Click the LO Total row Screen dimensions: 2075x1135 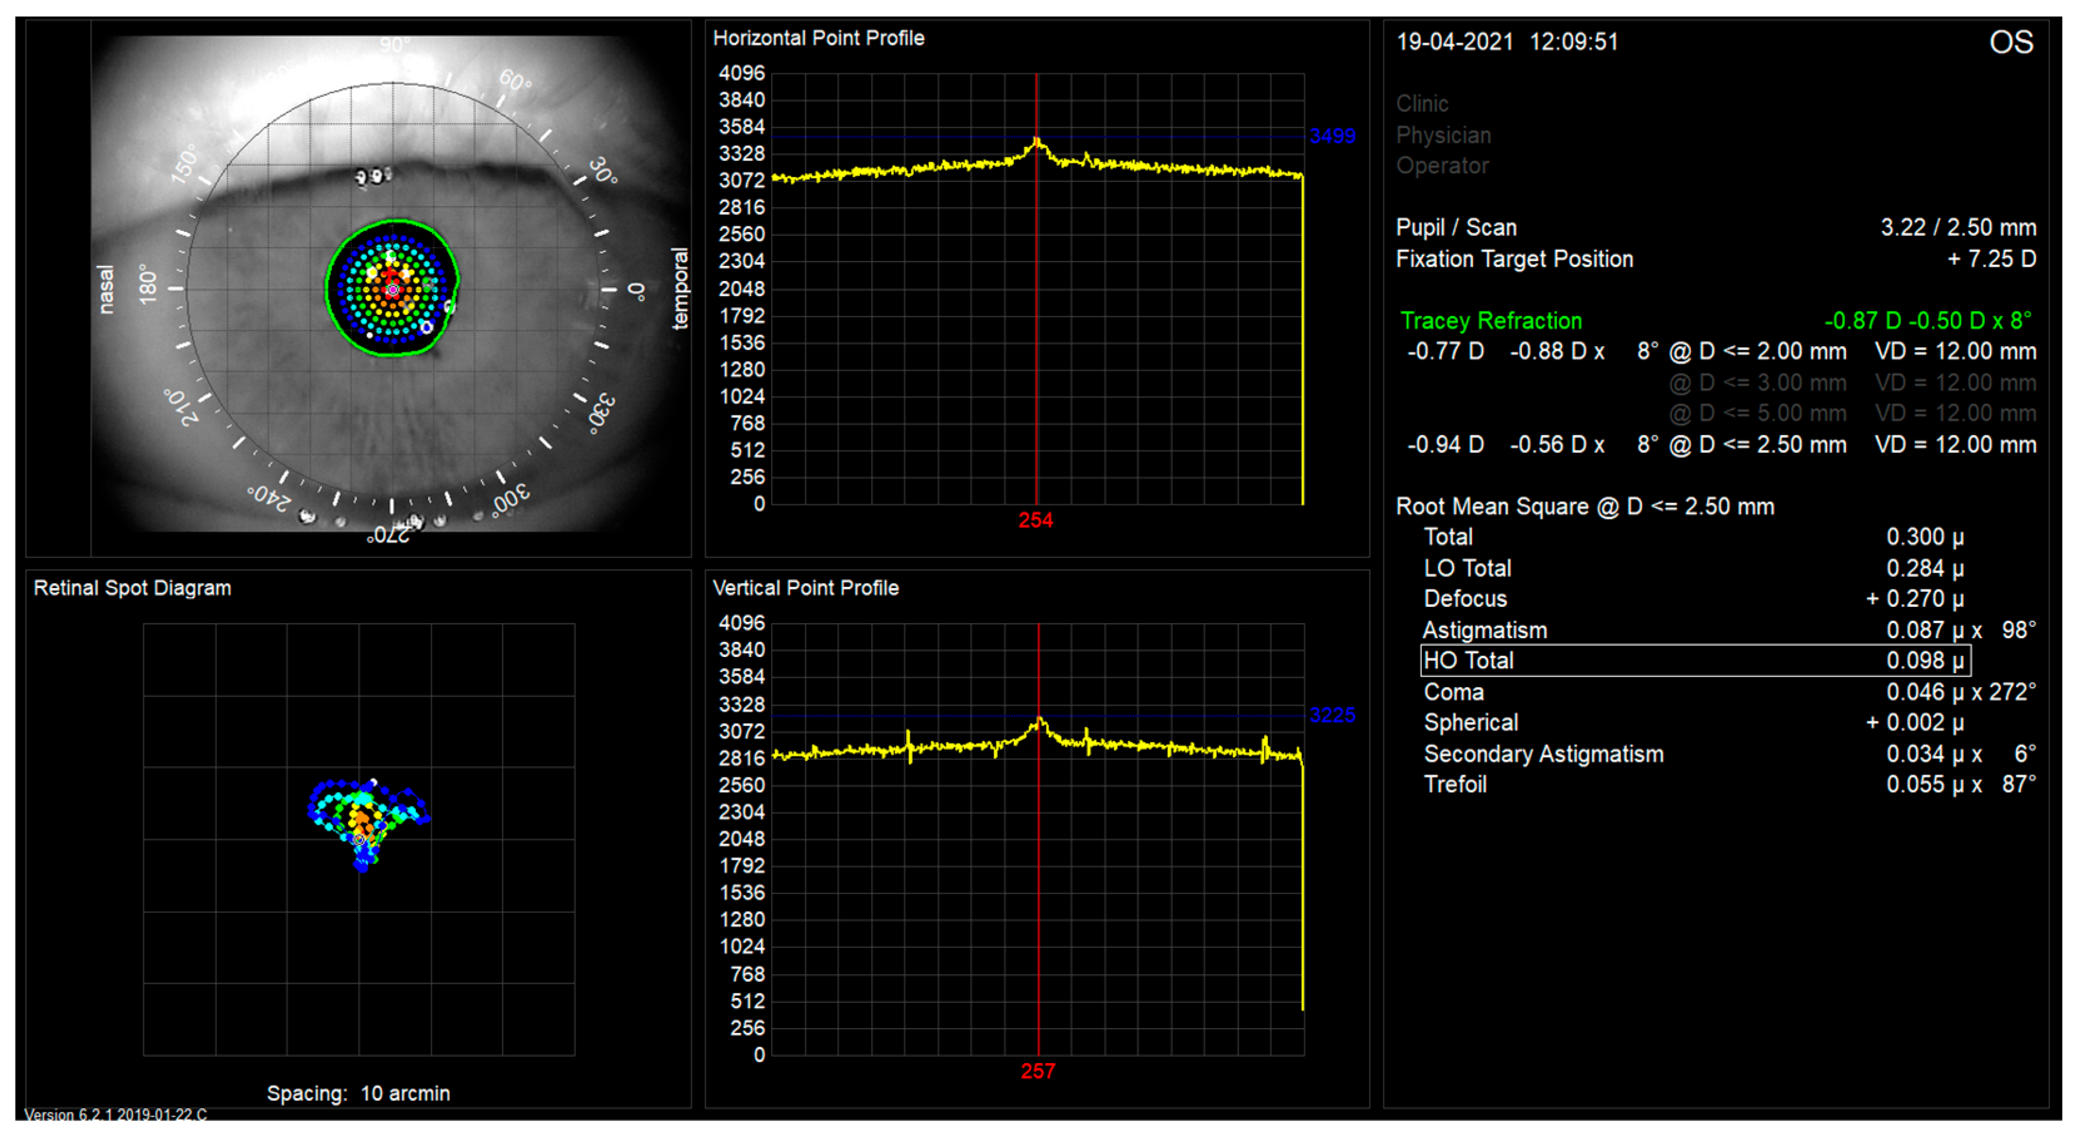pos(1694,569)
